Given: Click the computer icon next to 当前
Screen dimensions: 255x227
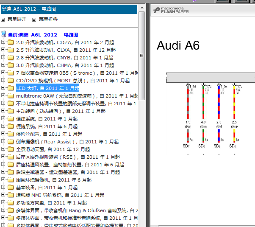Looking at the screenshot, I should 4,34.
